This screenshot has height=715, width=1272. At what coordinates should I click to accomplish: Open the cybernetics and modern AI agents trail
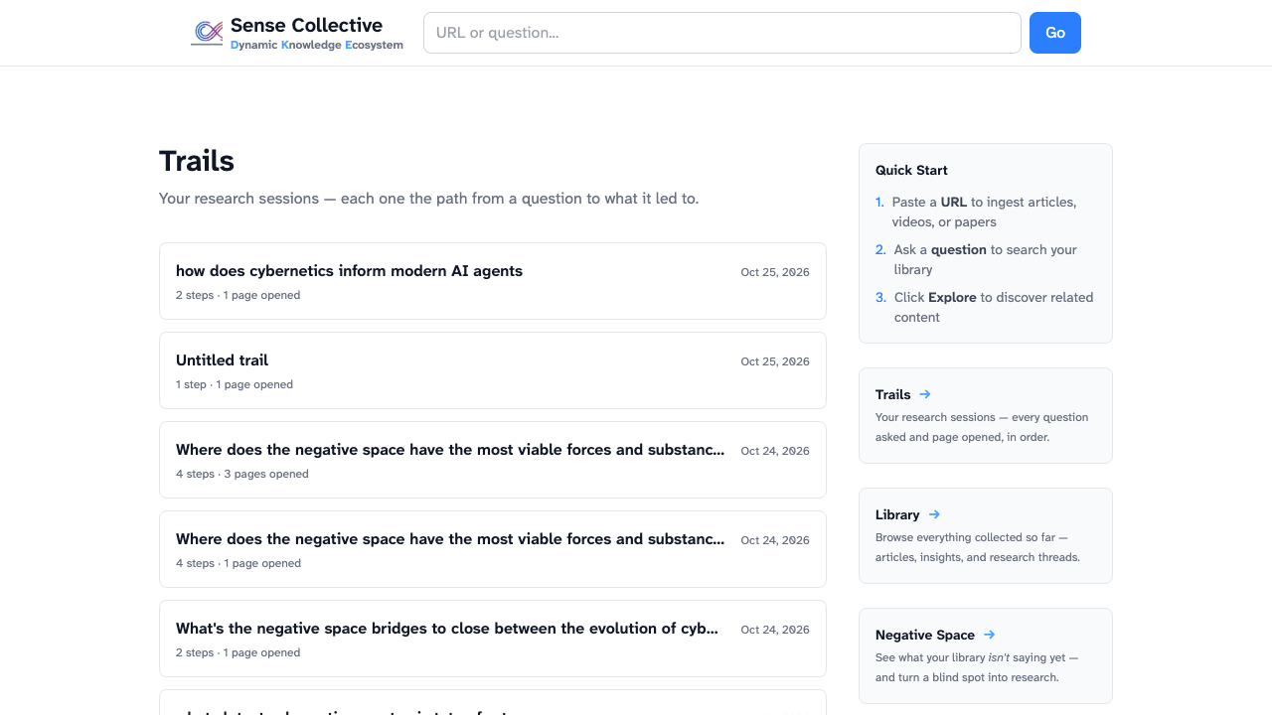click(493, 281)
